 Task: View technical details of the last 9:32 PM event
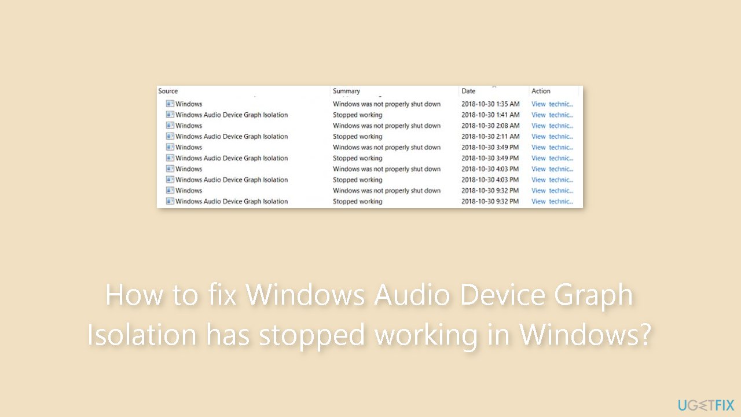coord(551,201)
